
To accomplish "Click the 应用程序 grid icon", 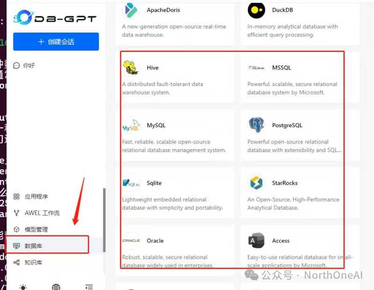I will (16, 196).
